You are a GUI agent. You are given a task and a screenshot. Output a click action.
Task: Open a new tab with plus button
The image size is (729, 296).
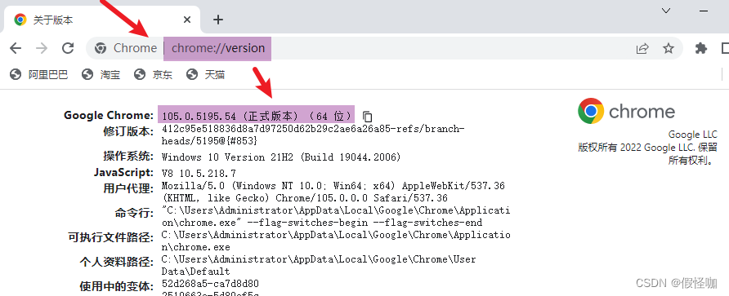(x=217, y=20)
